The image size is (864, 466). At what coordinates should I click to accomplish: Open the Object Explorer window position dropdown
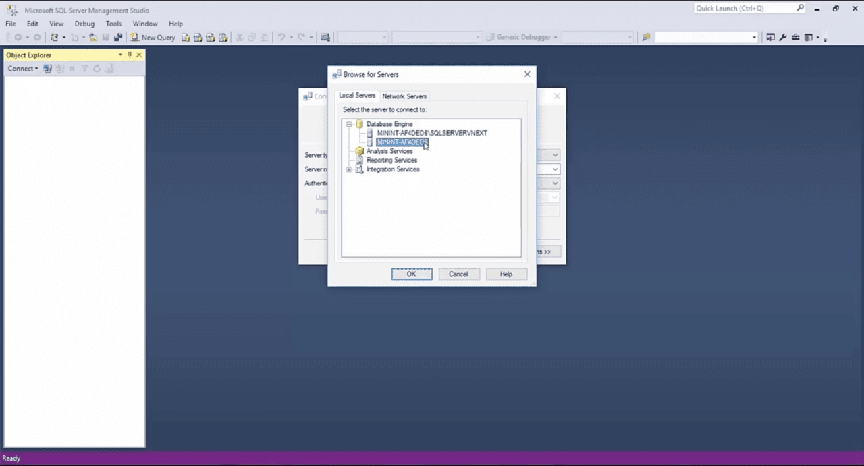point(120,55)
